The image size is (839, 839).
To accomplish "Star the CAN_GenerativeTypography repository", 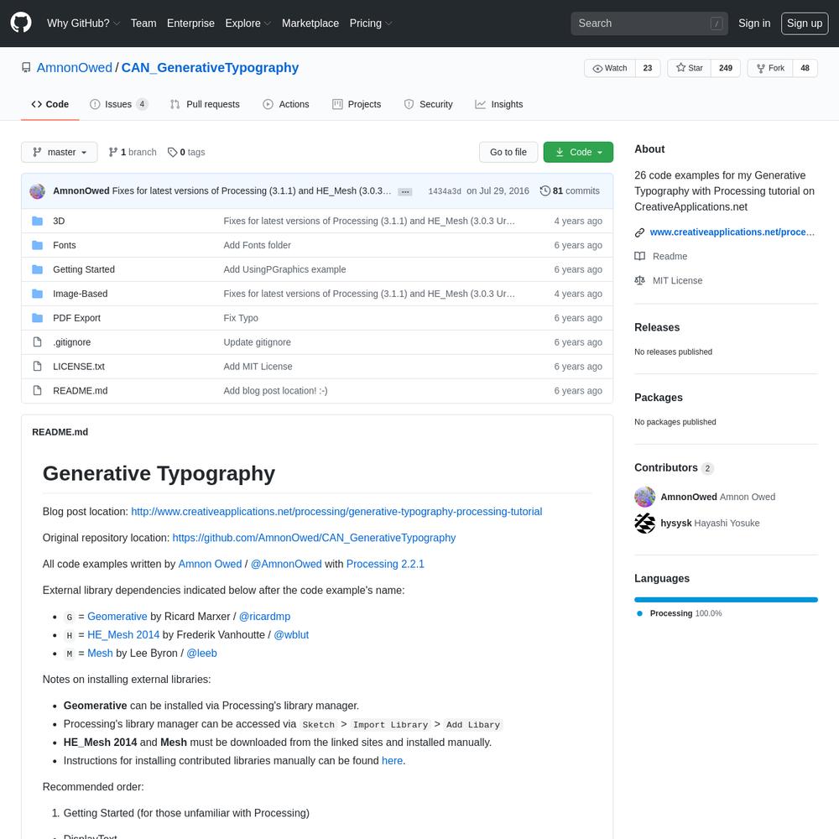I will tap(690, 68).
